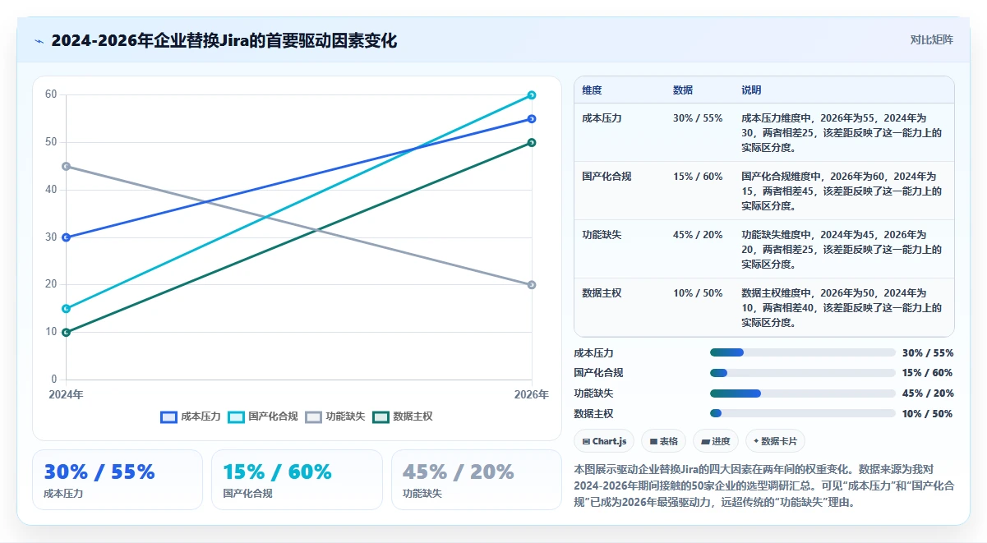Click the 2026 data point of 国产化合规 line
The height and width of the screenshot is (543, 987).
point(532,95)
